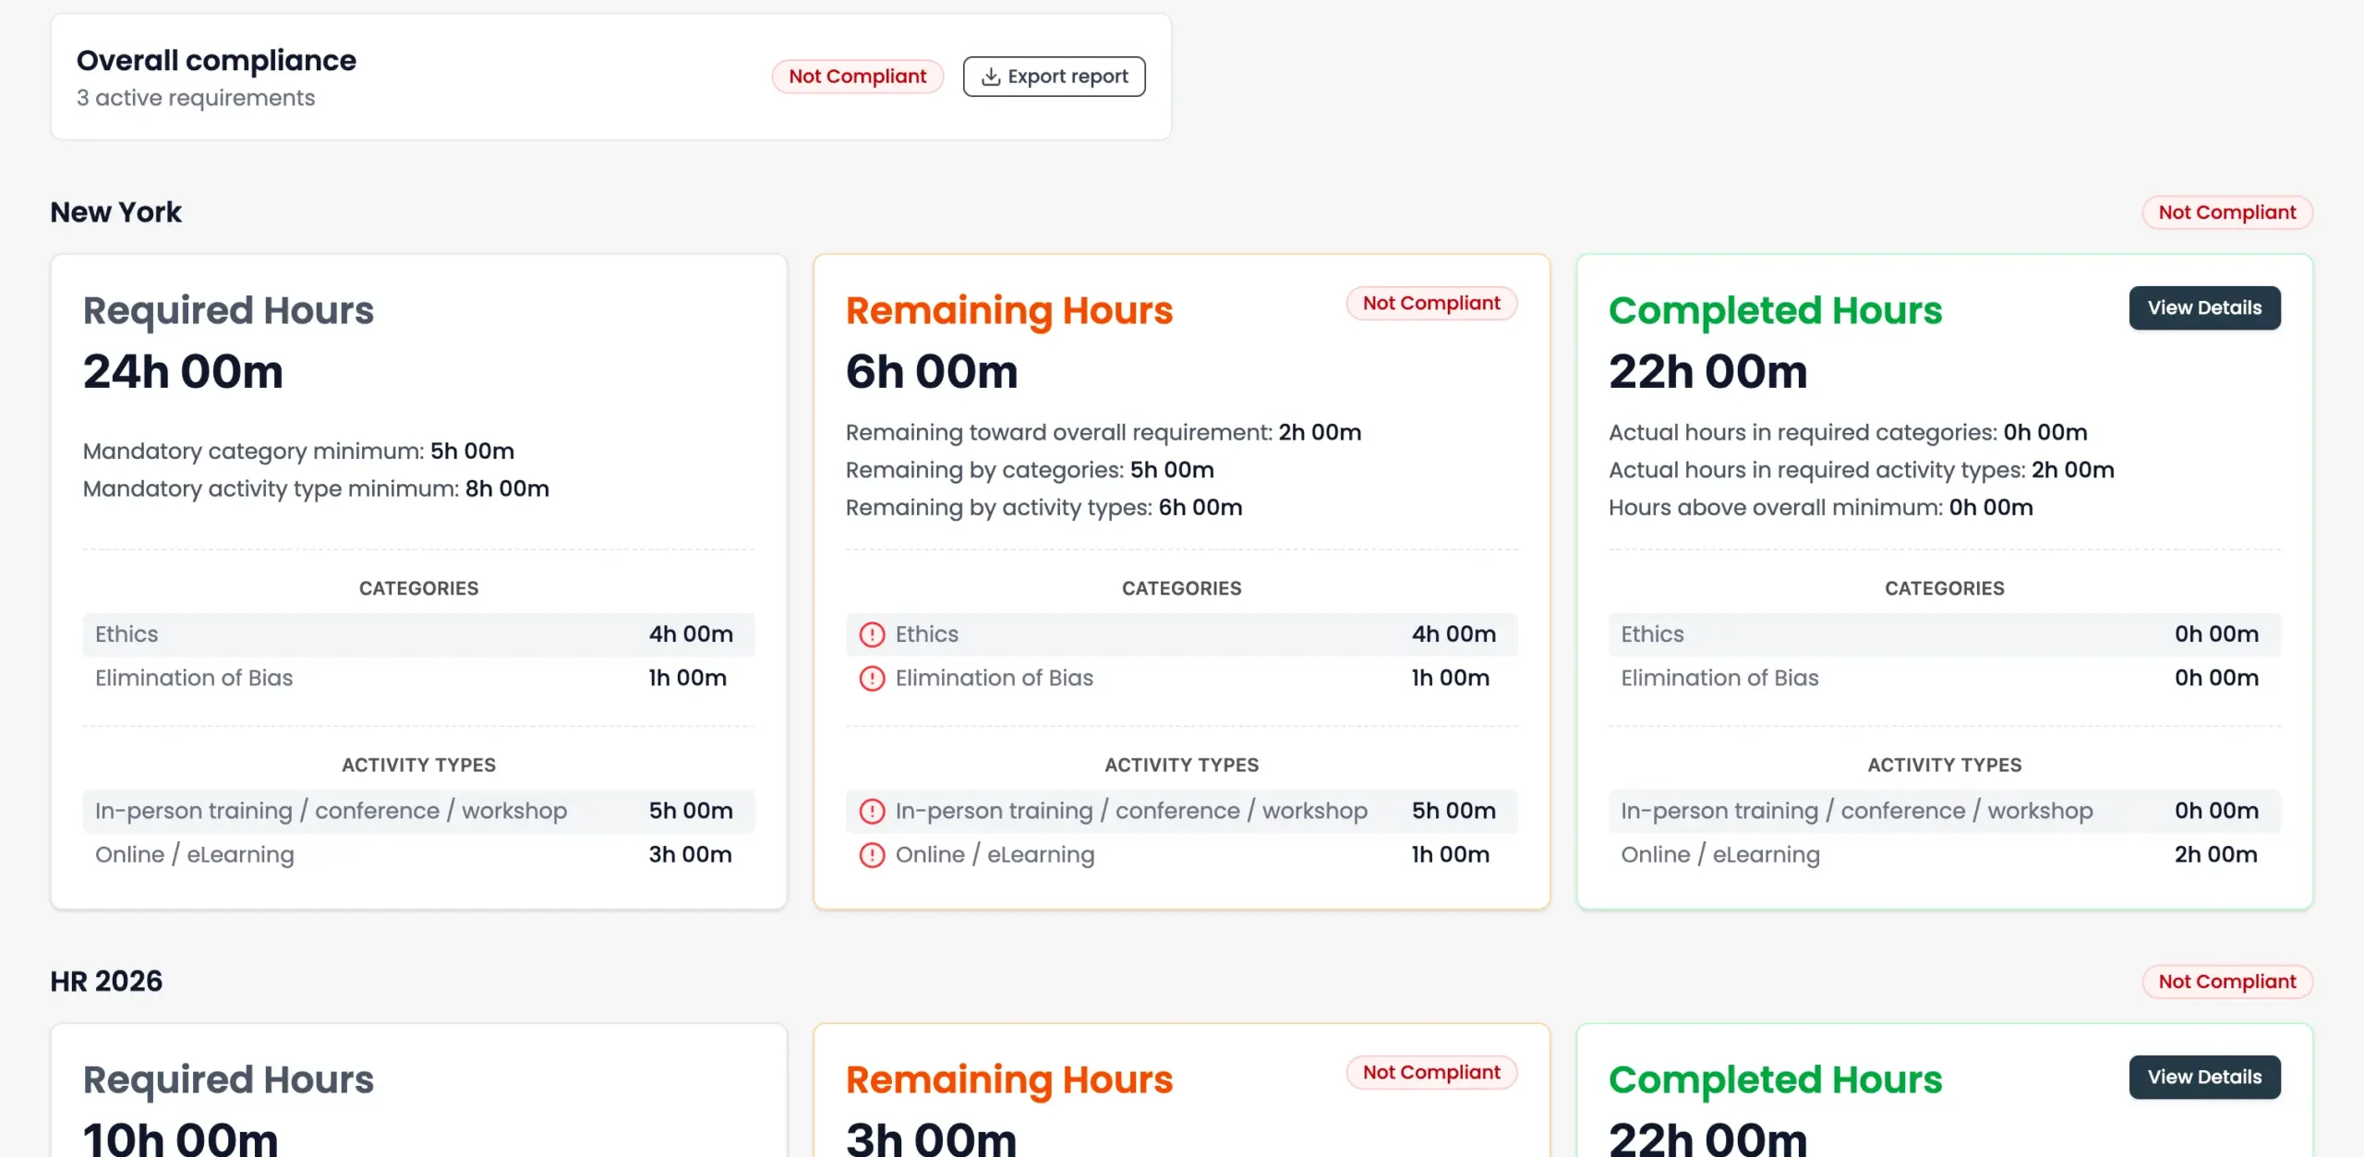Click the Overall compliance title
The image size is (2364, 1157).
[216, 60]
